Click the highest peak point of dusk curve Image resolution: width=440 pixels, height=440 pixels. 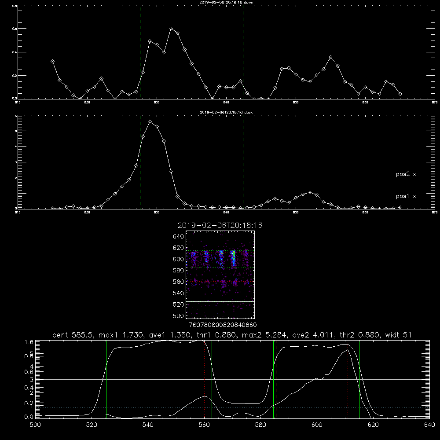coord(150,122)
